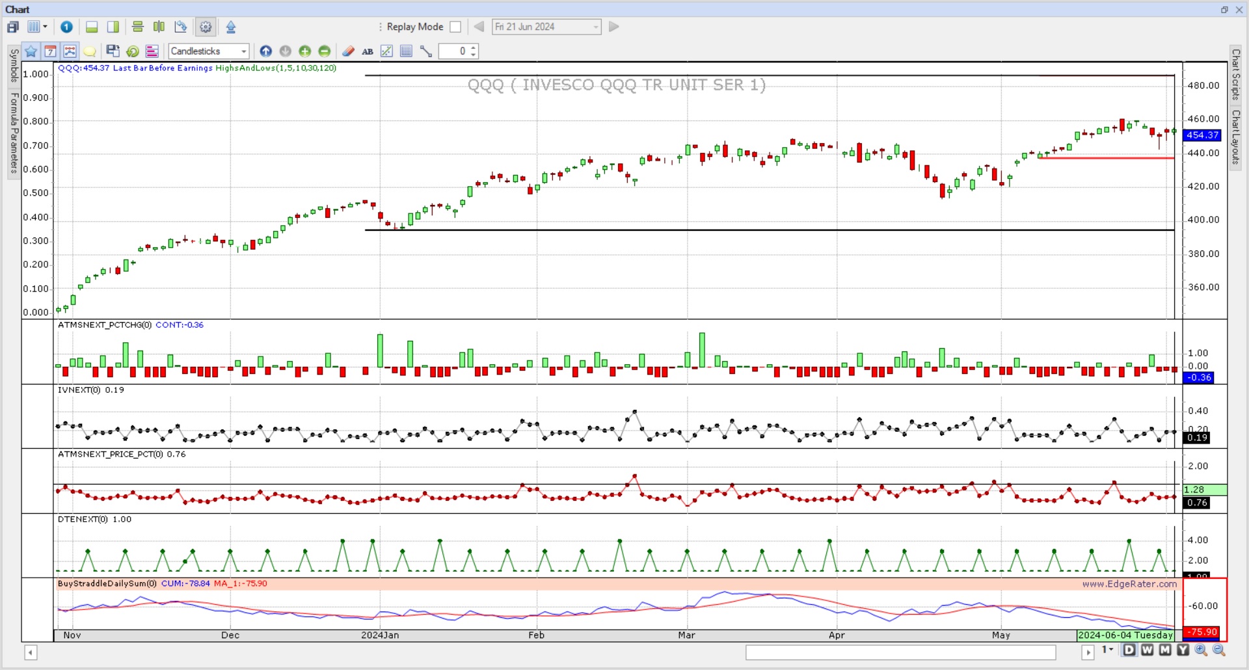Select the trend line drawing tool

pos(426,51)
